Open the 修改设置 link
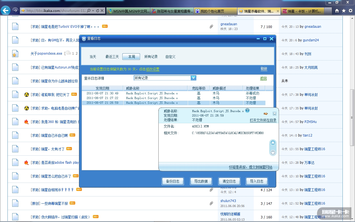 pos(153,69)
